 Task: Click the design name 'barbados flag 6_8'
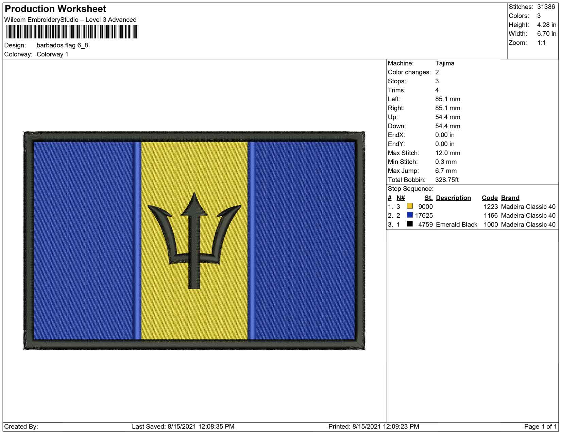pyautogui.click(x=62, y=45)
